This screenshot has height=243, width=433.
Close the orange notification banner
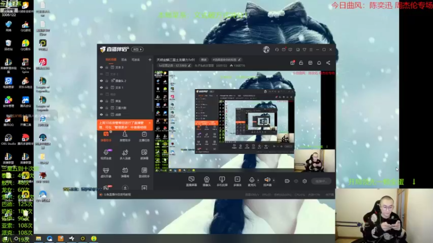(150, 123)
